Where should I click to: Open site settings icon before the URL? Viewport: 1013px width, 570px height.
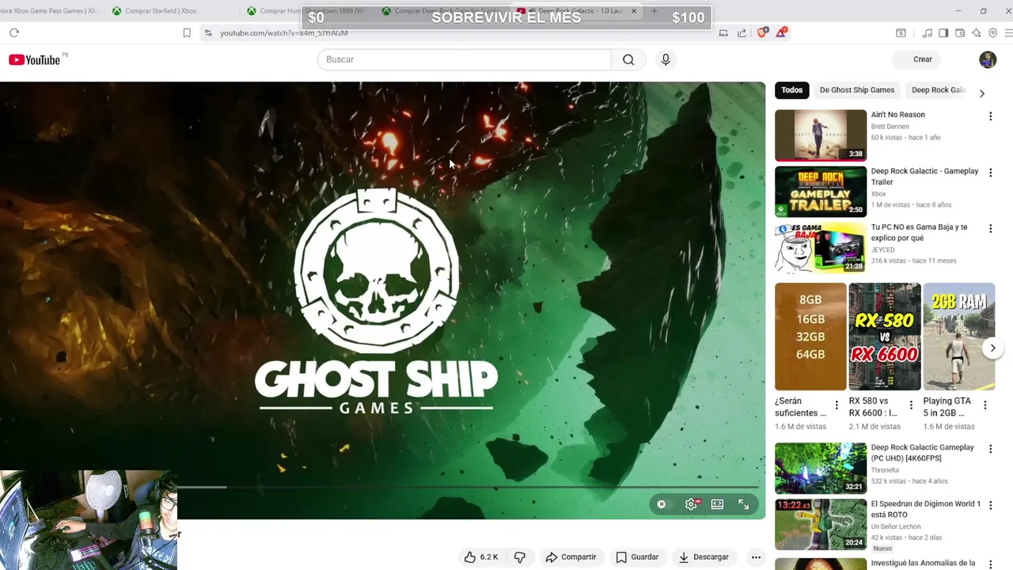[x=208, y=32]
